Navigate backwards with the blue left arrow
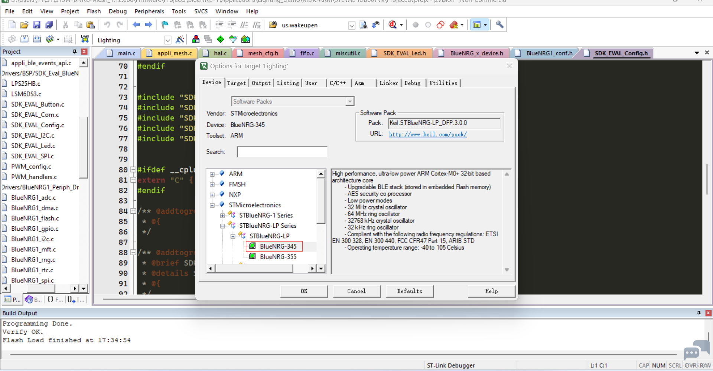Image resolution: width=713 pixels, height=371 pixels. (136, 25)
